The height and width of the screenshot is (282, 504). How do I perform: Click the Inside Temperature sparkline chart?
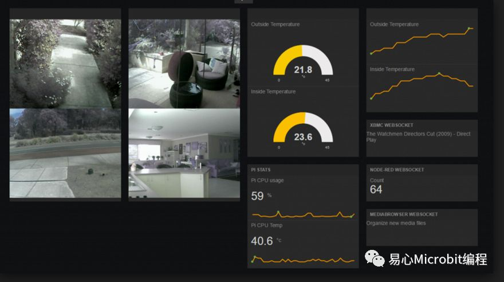click(x=422, y=86)
